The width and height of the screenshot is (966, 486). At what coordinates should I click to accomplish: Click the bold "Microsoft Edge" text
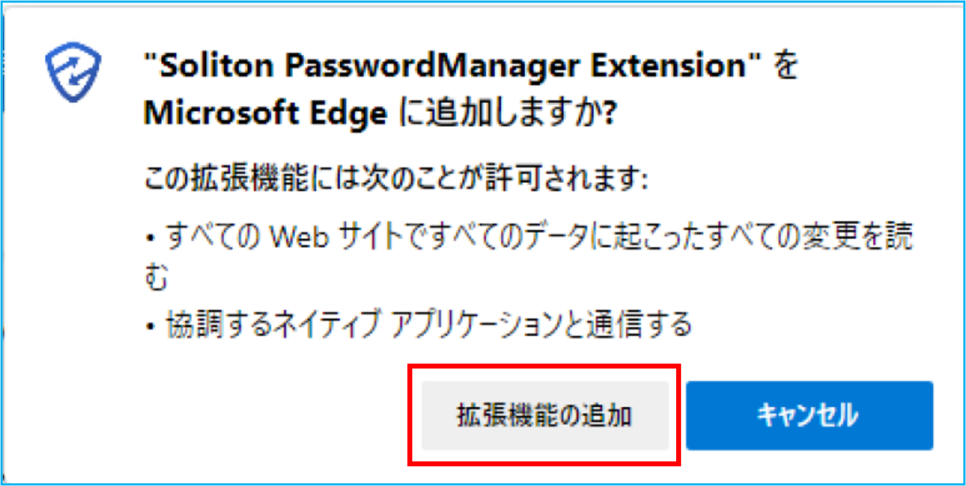pyautogui.click(x=265, y=114)
